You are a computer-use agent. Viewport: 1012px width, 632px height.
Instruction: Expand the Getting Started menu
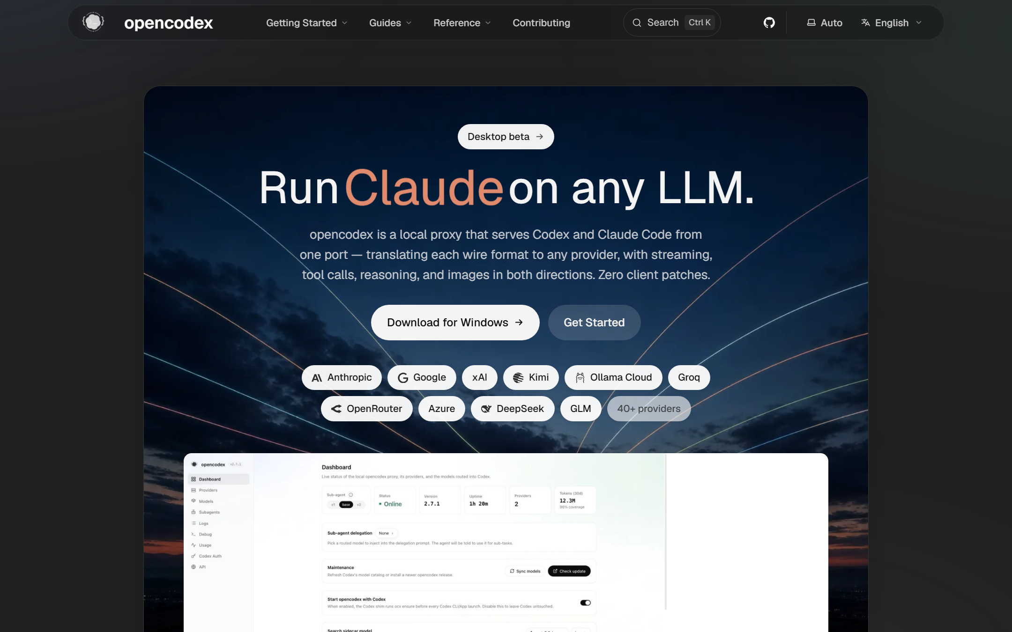click(306, 22)
